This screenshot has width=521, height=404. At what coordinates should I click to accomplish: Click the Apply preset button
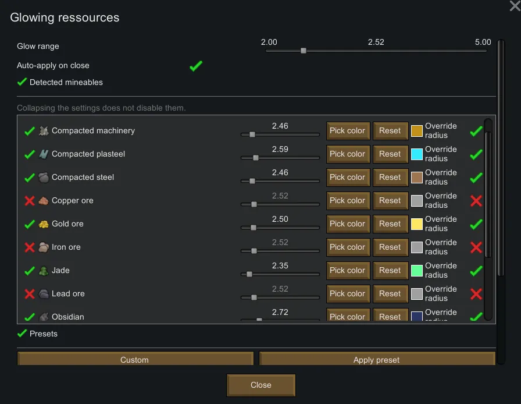(x=377, y=359)
